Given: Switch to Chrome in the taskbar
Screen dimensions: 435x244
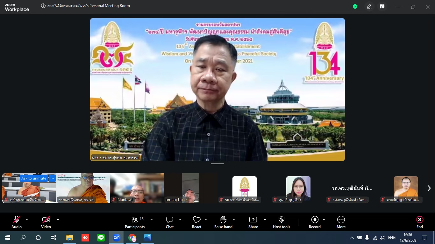Looking at the screenshot, I should tap(132, 238).
